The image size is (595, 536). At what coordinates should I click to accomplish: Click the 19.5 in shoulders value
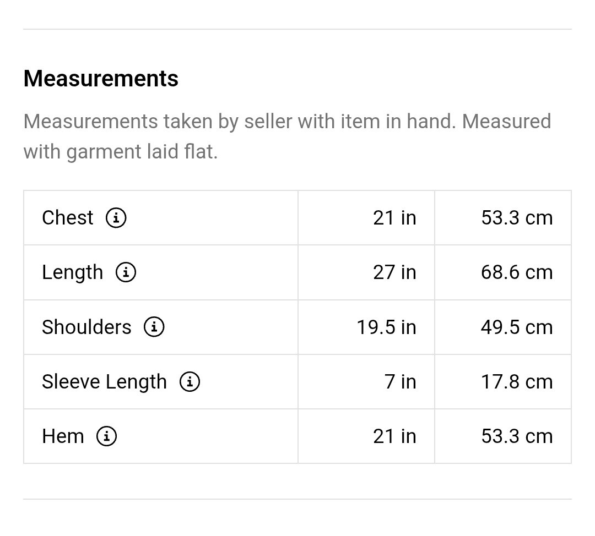tap(386, 327)
